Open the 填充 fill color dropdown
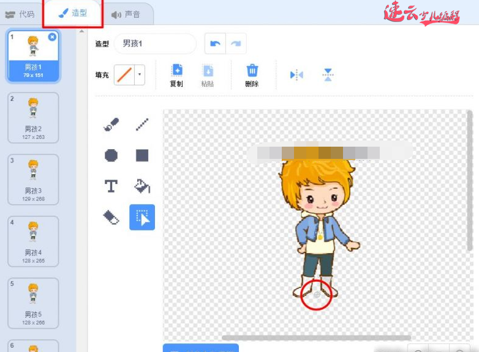The height and width of the screenshot is (352, 479). point(140,75)
